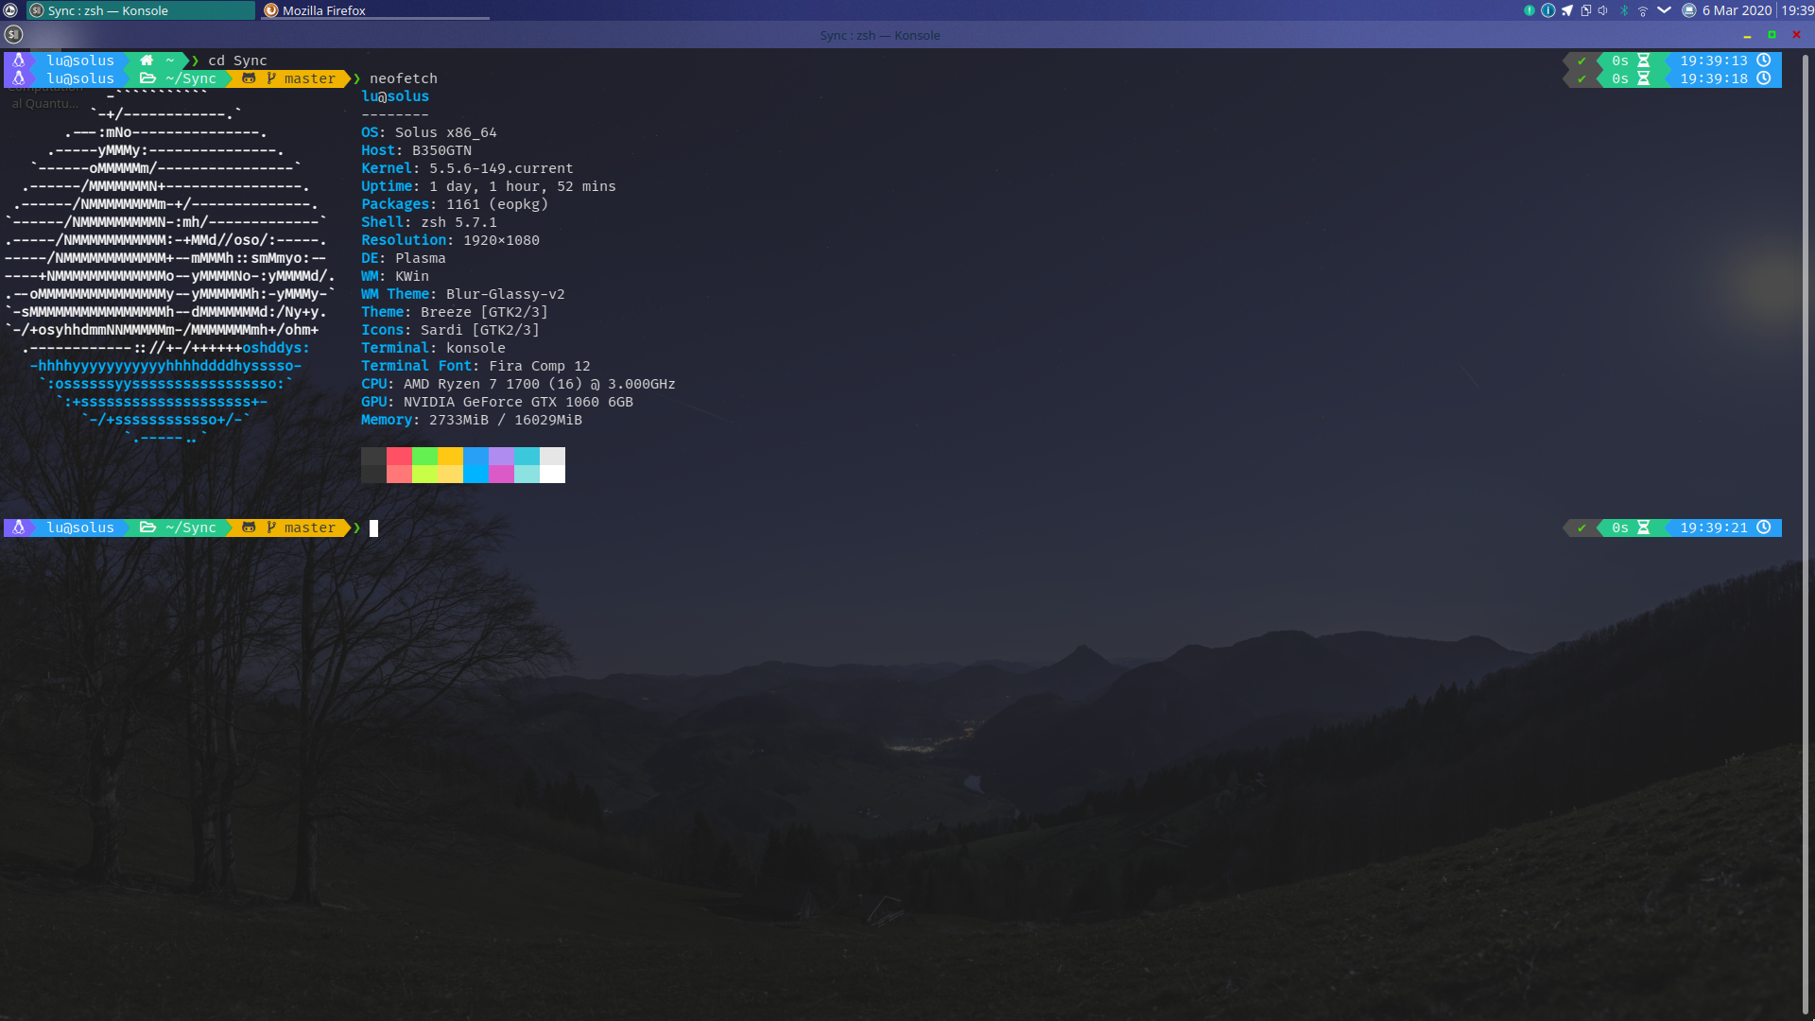Screen dimensions: 1815x1021
Task: Click the 'Resolution: 1920×1080' line
Action: 450,240
